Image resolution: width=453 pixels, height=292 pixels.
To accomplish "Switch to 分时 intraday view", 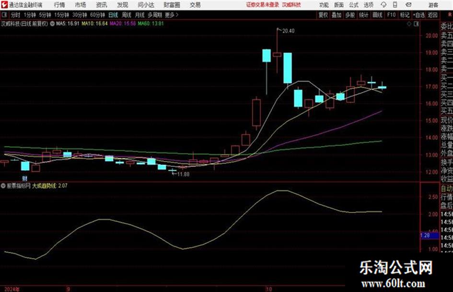I will pyautogui.click(x=15, y=15).
